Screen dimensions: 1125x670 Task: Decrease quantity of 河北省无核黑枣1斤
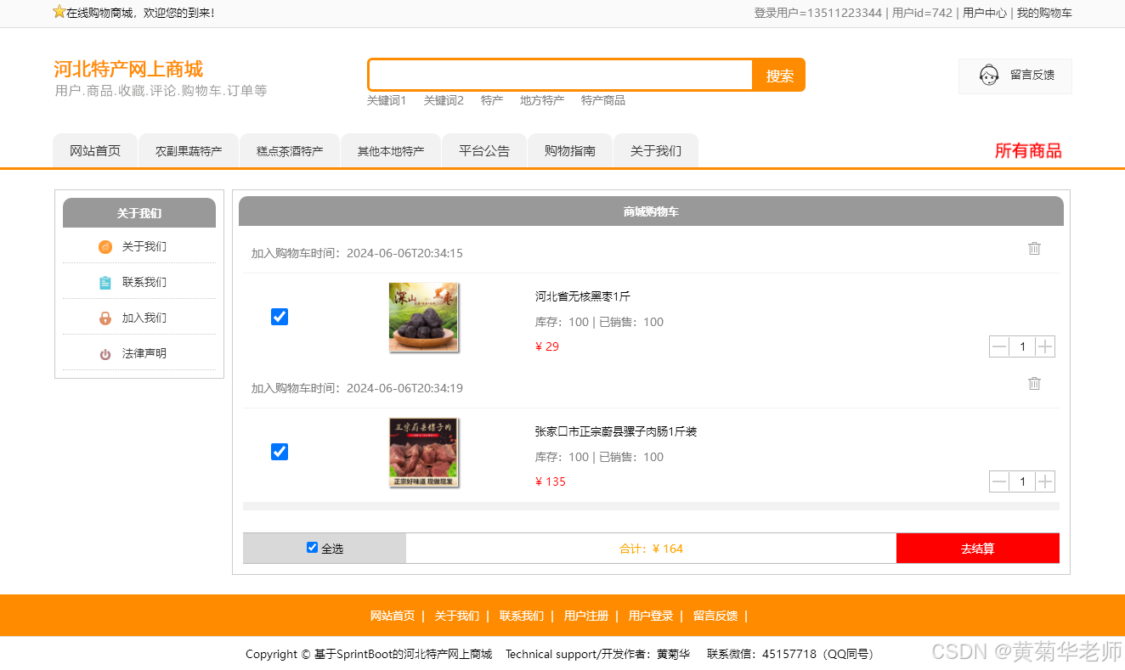999,346
